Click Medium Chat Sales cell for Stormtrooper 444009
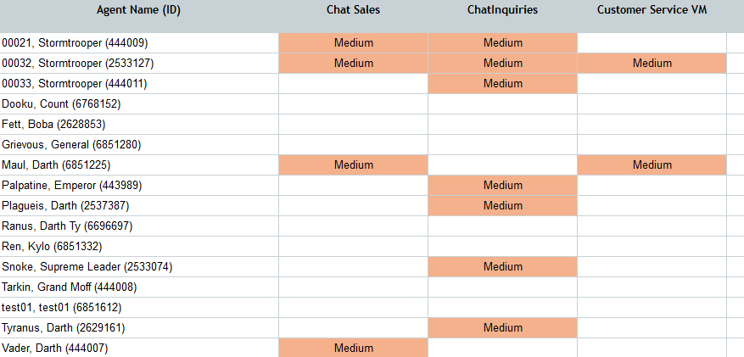Screen dimensions: 744x357 (x=353, y=42)
